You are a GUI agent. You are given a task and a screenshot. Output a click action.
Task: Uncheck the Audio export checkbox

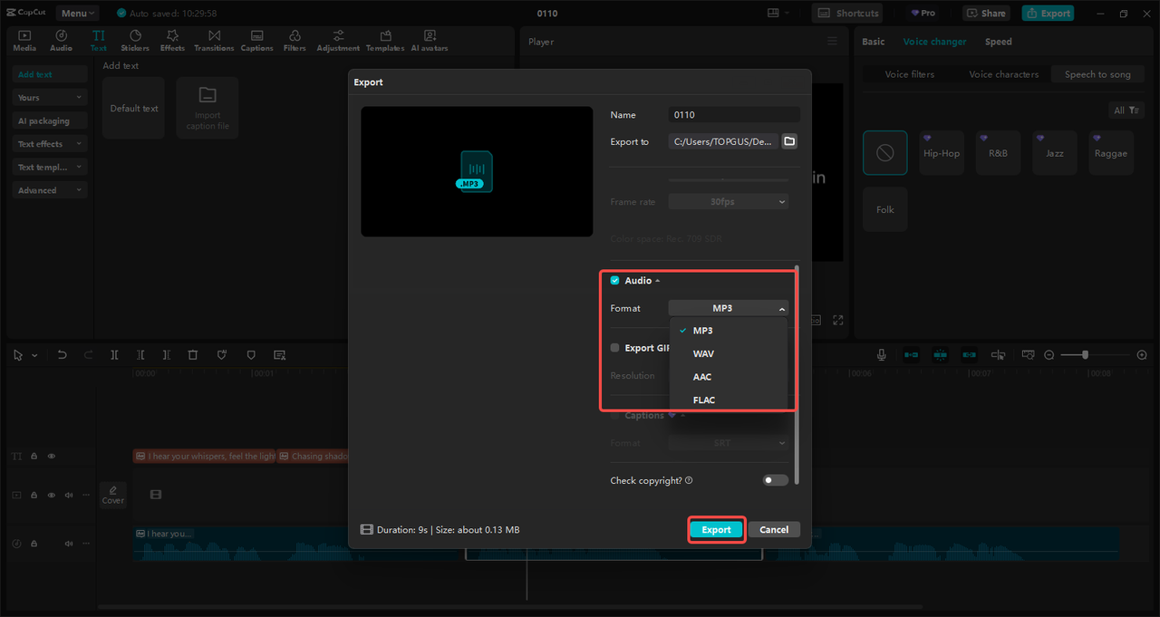615,281
